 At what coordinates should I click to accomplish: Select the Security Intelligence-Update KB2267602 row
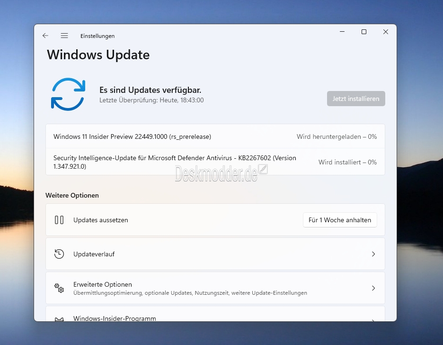pyautogui.click(x=215, y=162)
